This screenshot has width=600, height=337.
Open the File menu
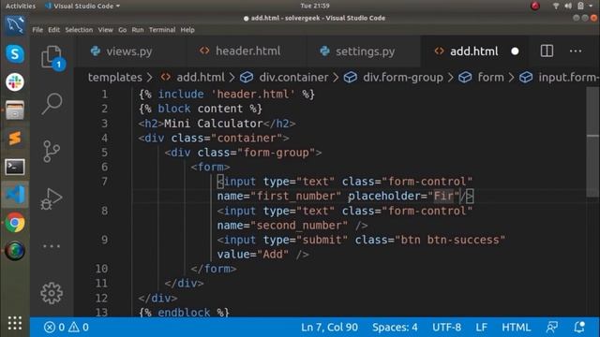(37, 30)
